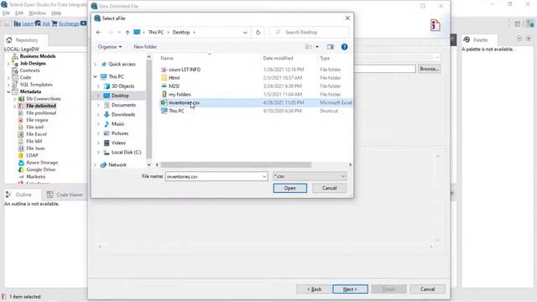Change view layout icon
Screen dimensions: 537x302
click(x=309, y=47)
